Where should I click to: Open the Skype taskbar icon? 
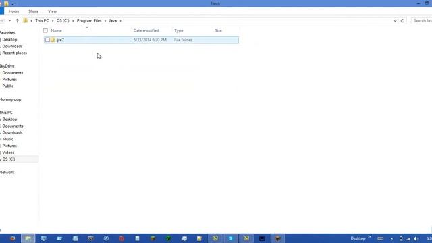click(231, 238)
